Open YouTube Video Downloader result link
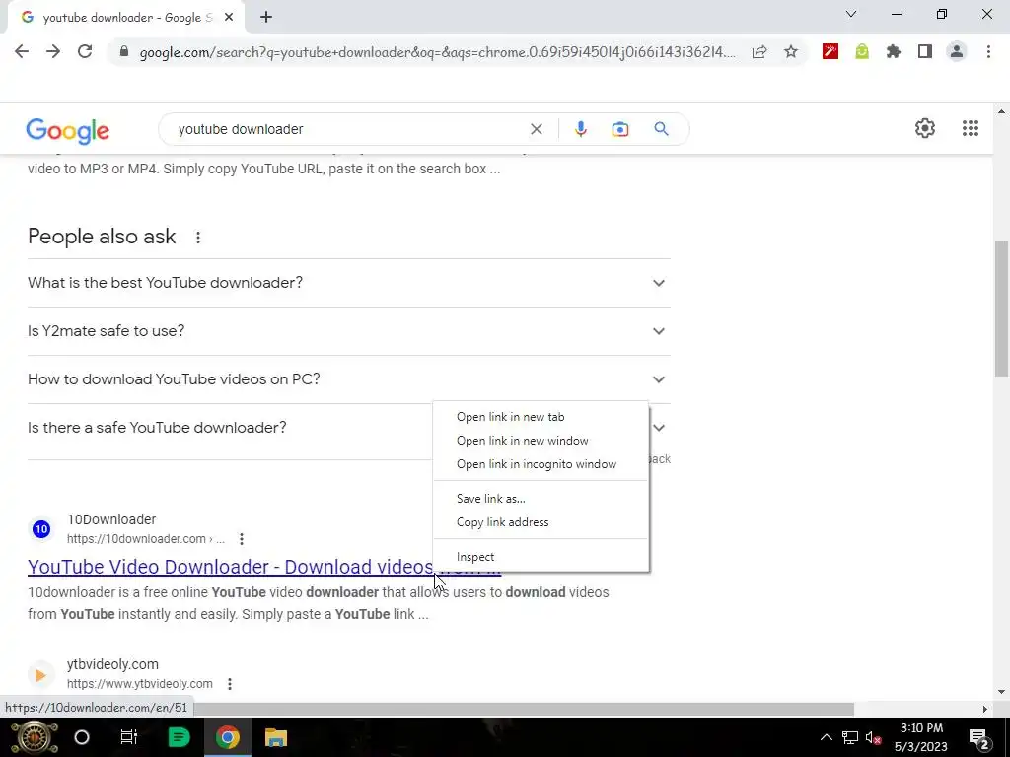 pos(231,567)
